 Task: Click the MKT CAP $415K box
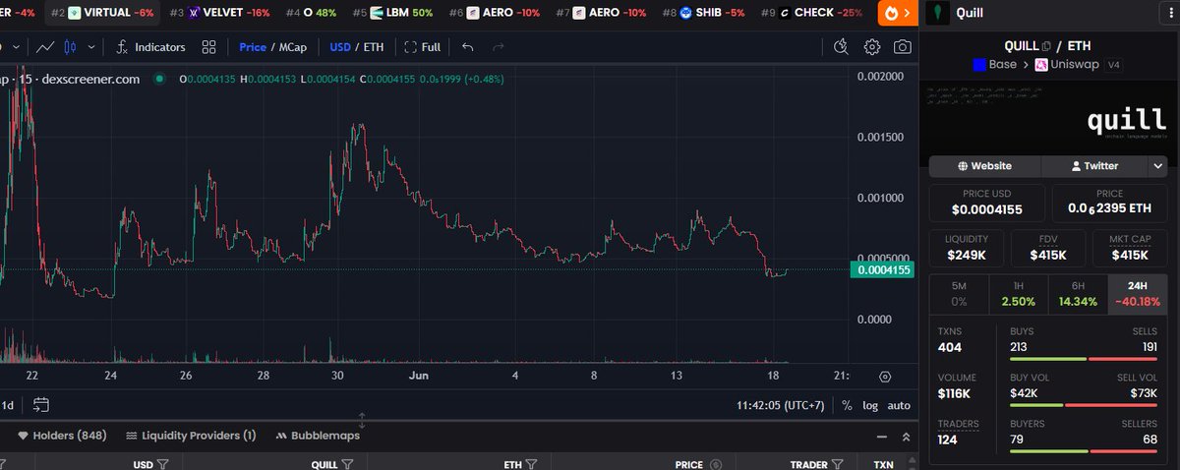(1130, 249)
